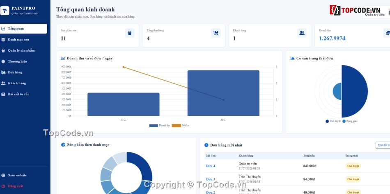This screenshot has height=194, width=390.
Task: Click the $4.000đ total for Đơn 3
Action: coord(309,179)
